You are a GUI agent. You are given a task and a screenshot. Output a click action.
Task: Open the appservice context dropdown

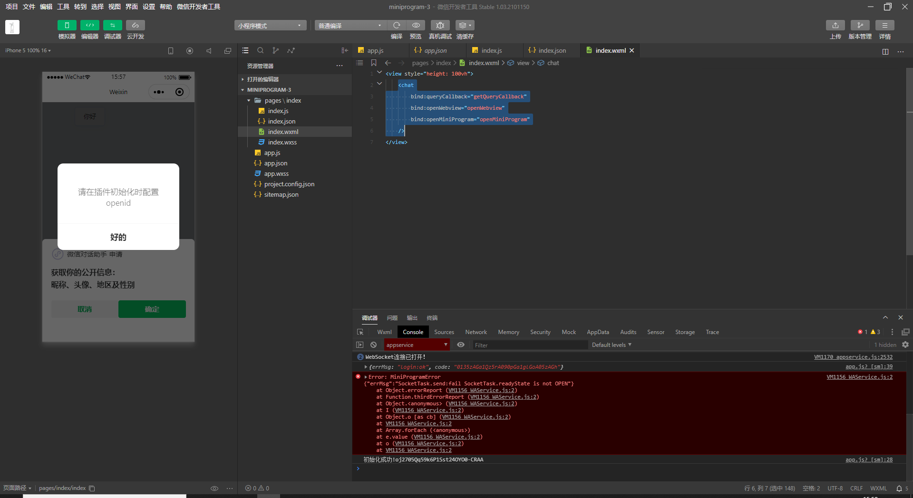pyautogui.click(x=417, y=345)
